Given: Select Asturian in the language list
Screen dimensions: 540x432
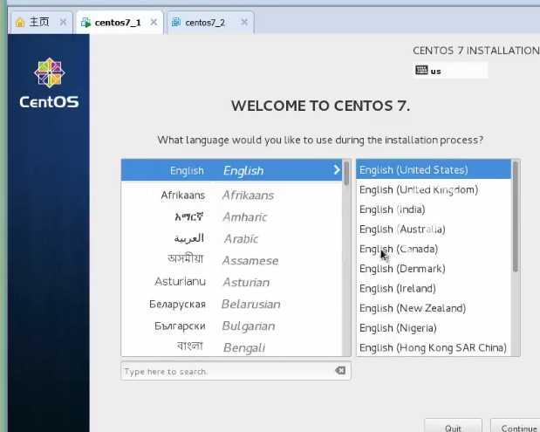Looking at the screenshot, I should coord(232,282).
